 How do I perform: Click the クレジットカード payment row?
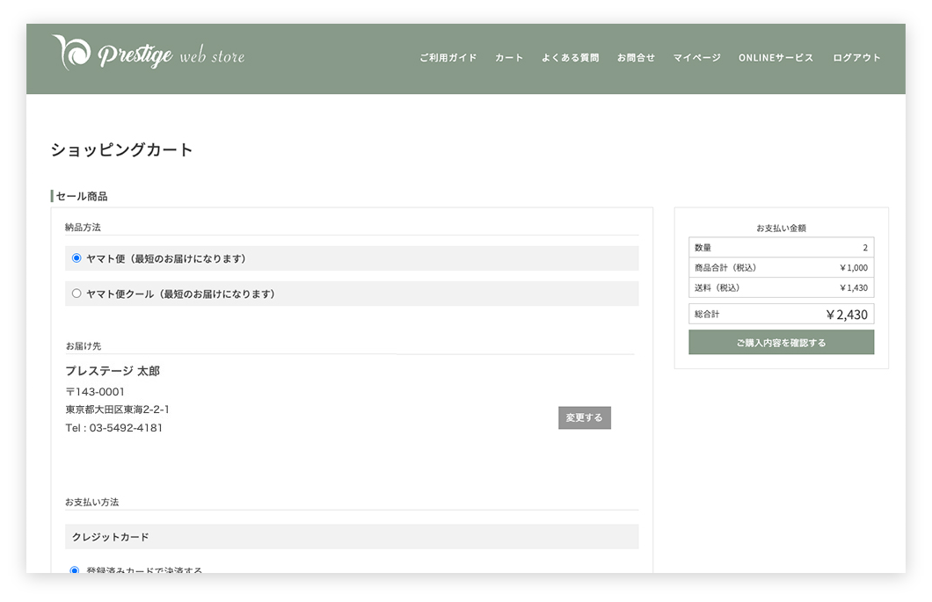click(352, 537)
